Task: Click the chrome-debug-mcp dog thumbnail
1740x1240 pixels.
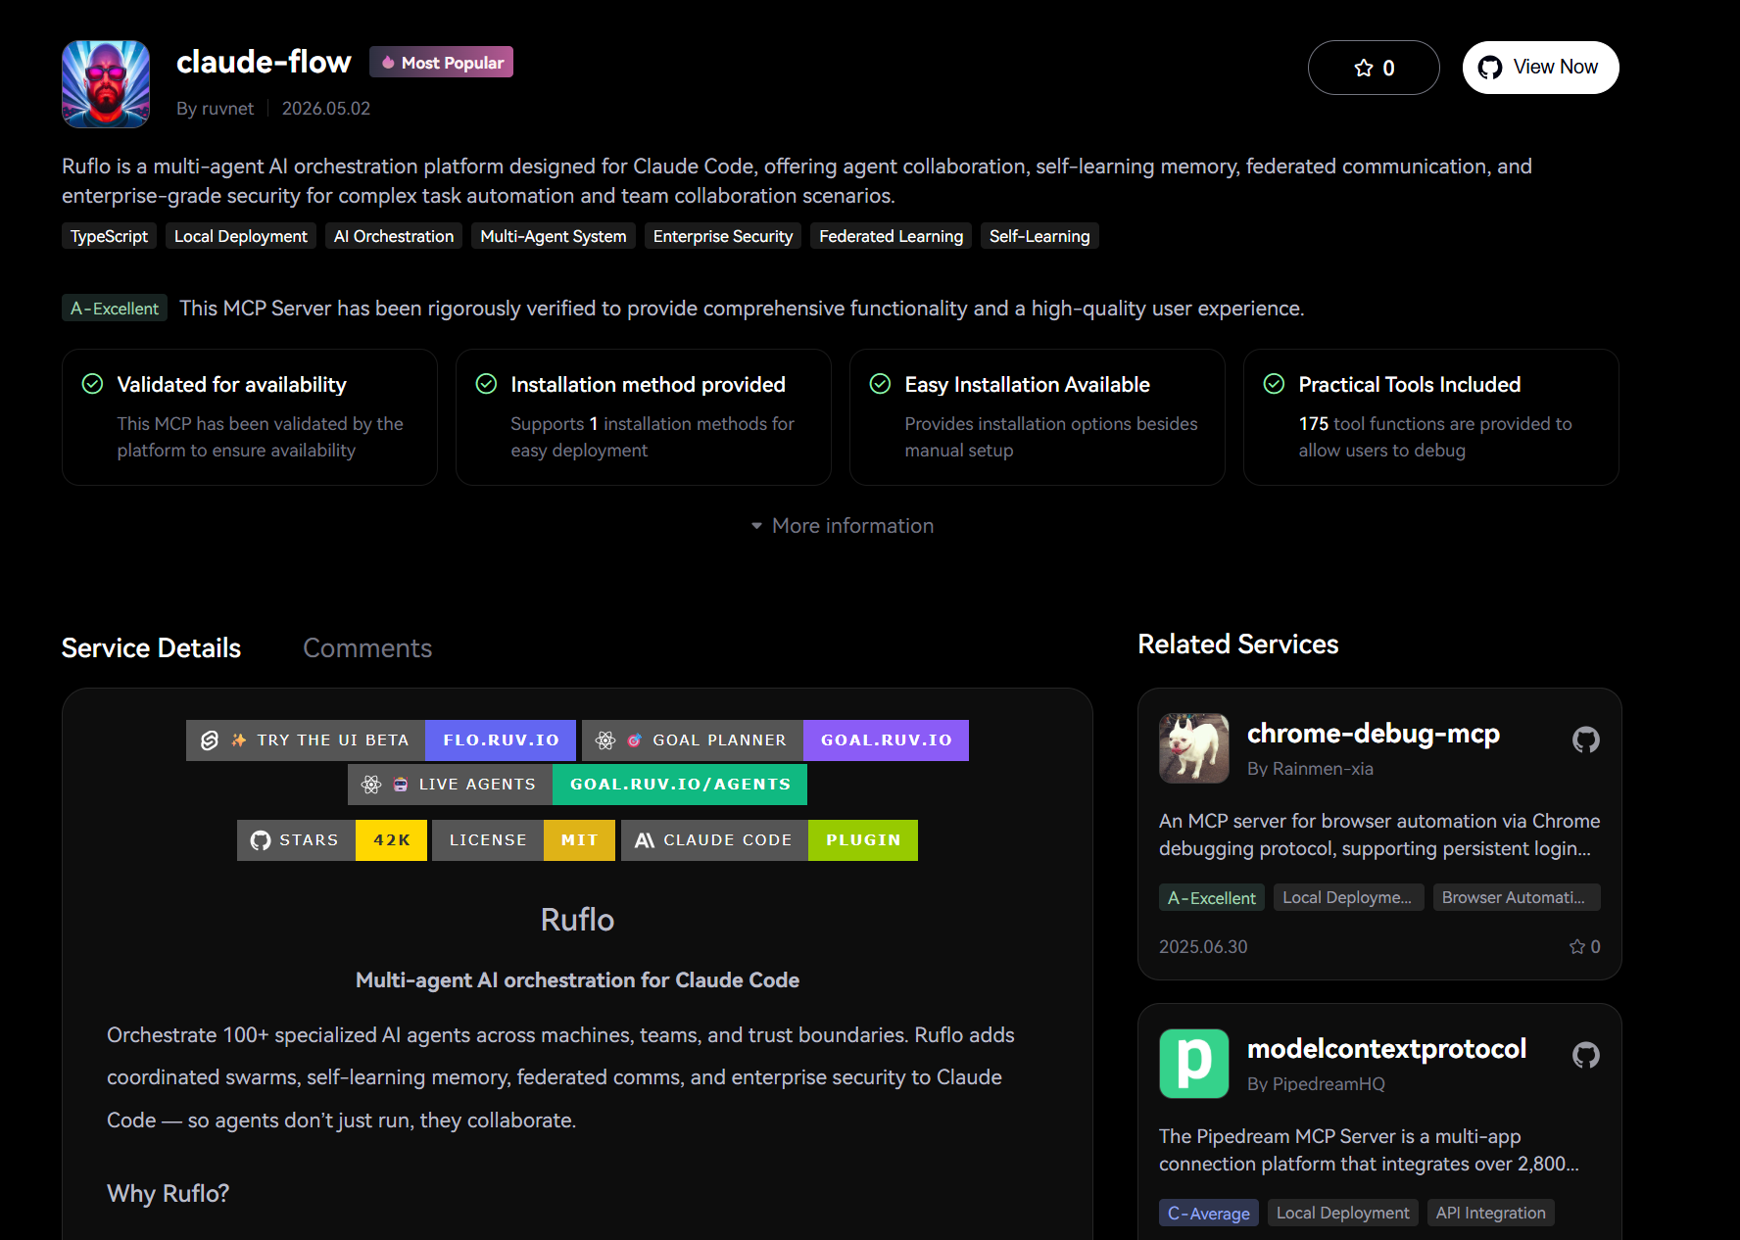Action: point(1194,748)
